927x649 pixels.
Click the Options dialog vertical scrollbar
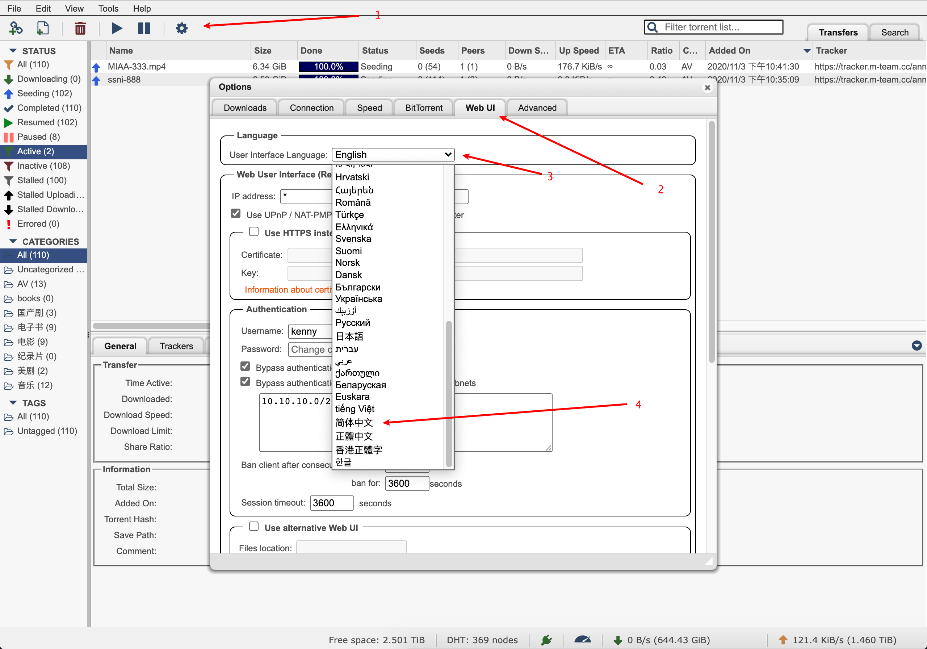712,242
